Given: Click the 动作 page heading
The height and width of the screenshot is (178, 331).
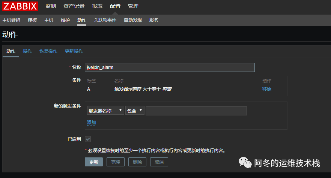Looking at the screenshot, I should pyautogui.click(x=10, y=34).
